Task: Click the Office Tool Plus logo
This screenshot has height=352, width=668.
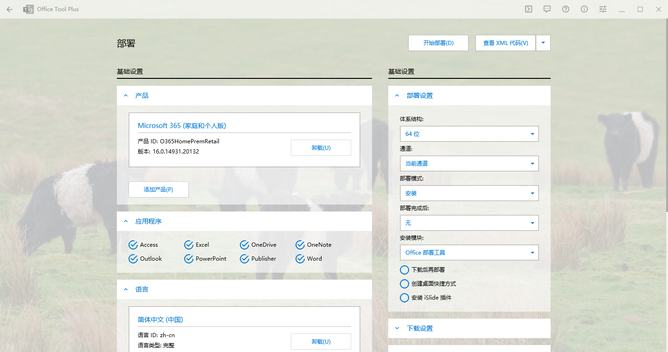Action: click(x=29, y=9)
